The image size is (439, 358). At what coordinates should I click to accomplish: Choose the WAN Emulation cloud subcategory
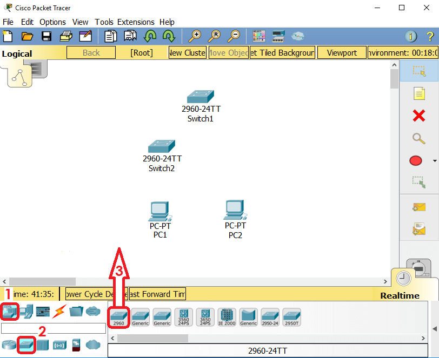coord(93,345)
